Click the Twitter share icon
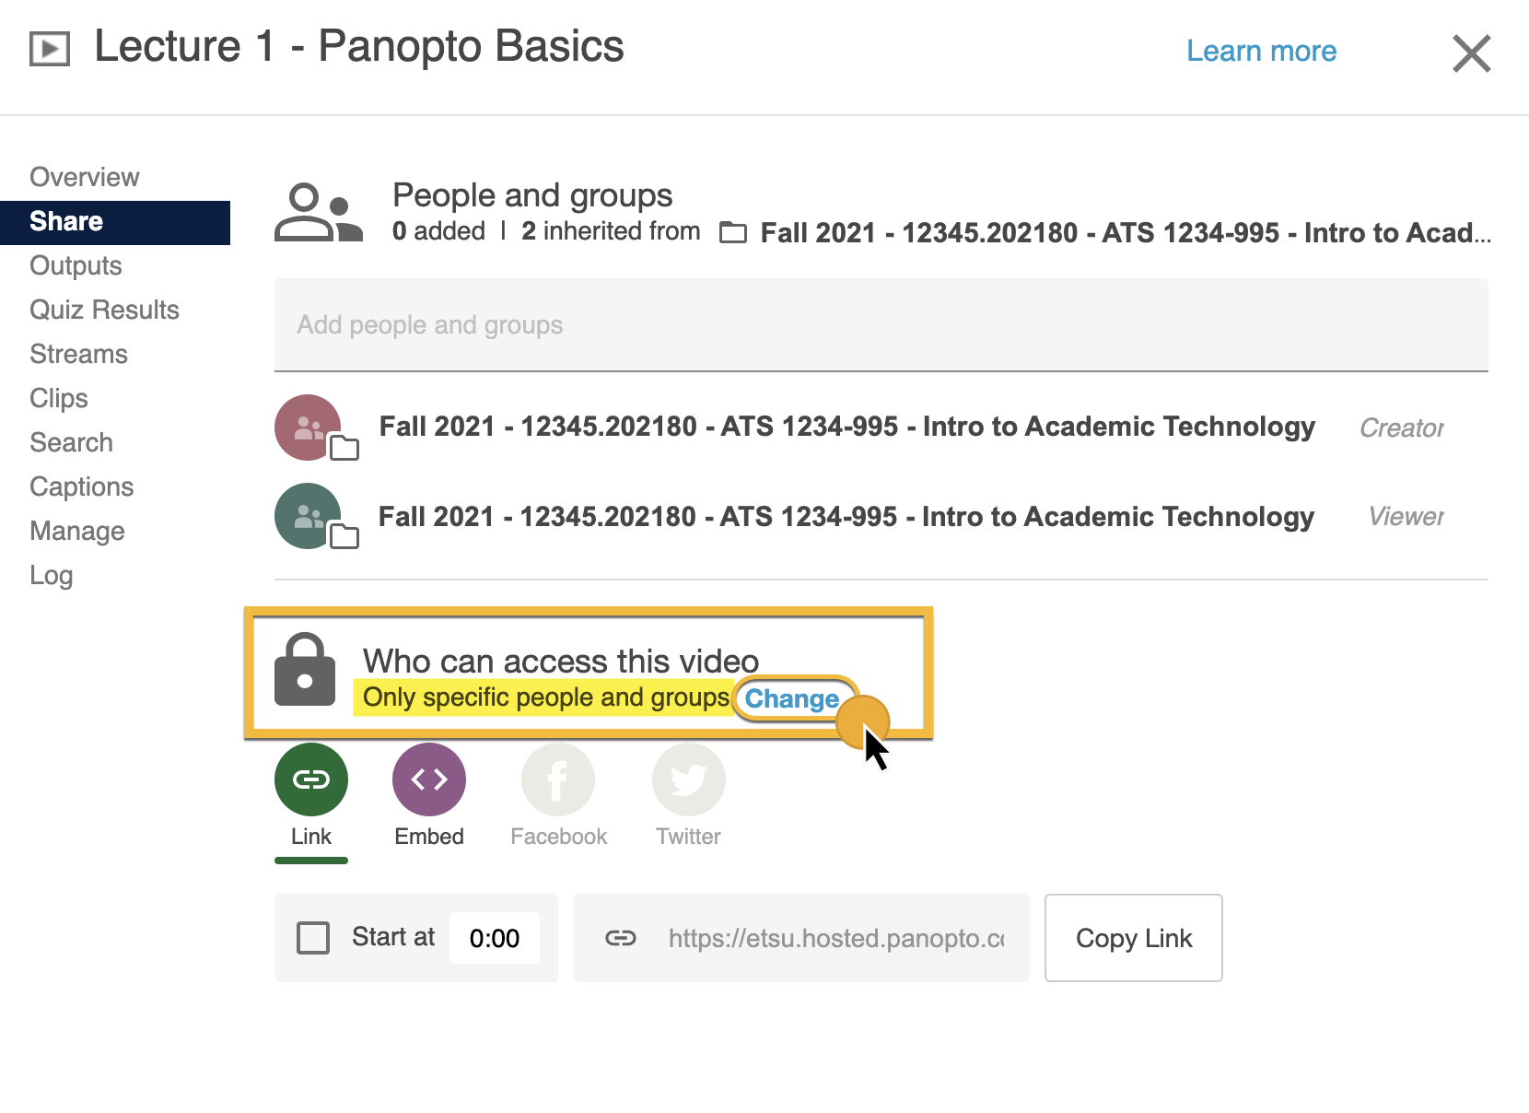This screenshot has height=1113, width=1529. pyautogui.click(x=688, y=779)
